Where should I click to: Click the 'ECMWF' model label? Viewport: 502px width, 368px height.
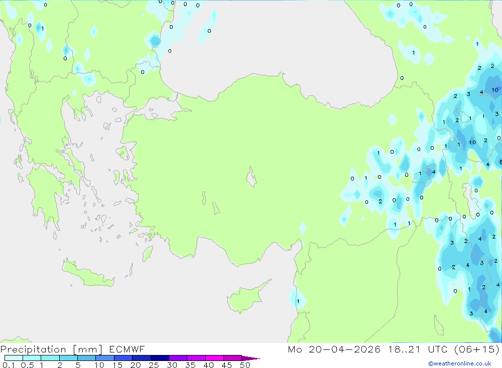pos(127,349)
